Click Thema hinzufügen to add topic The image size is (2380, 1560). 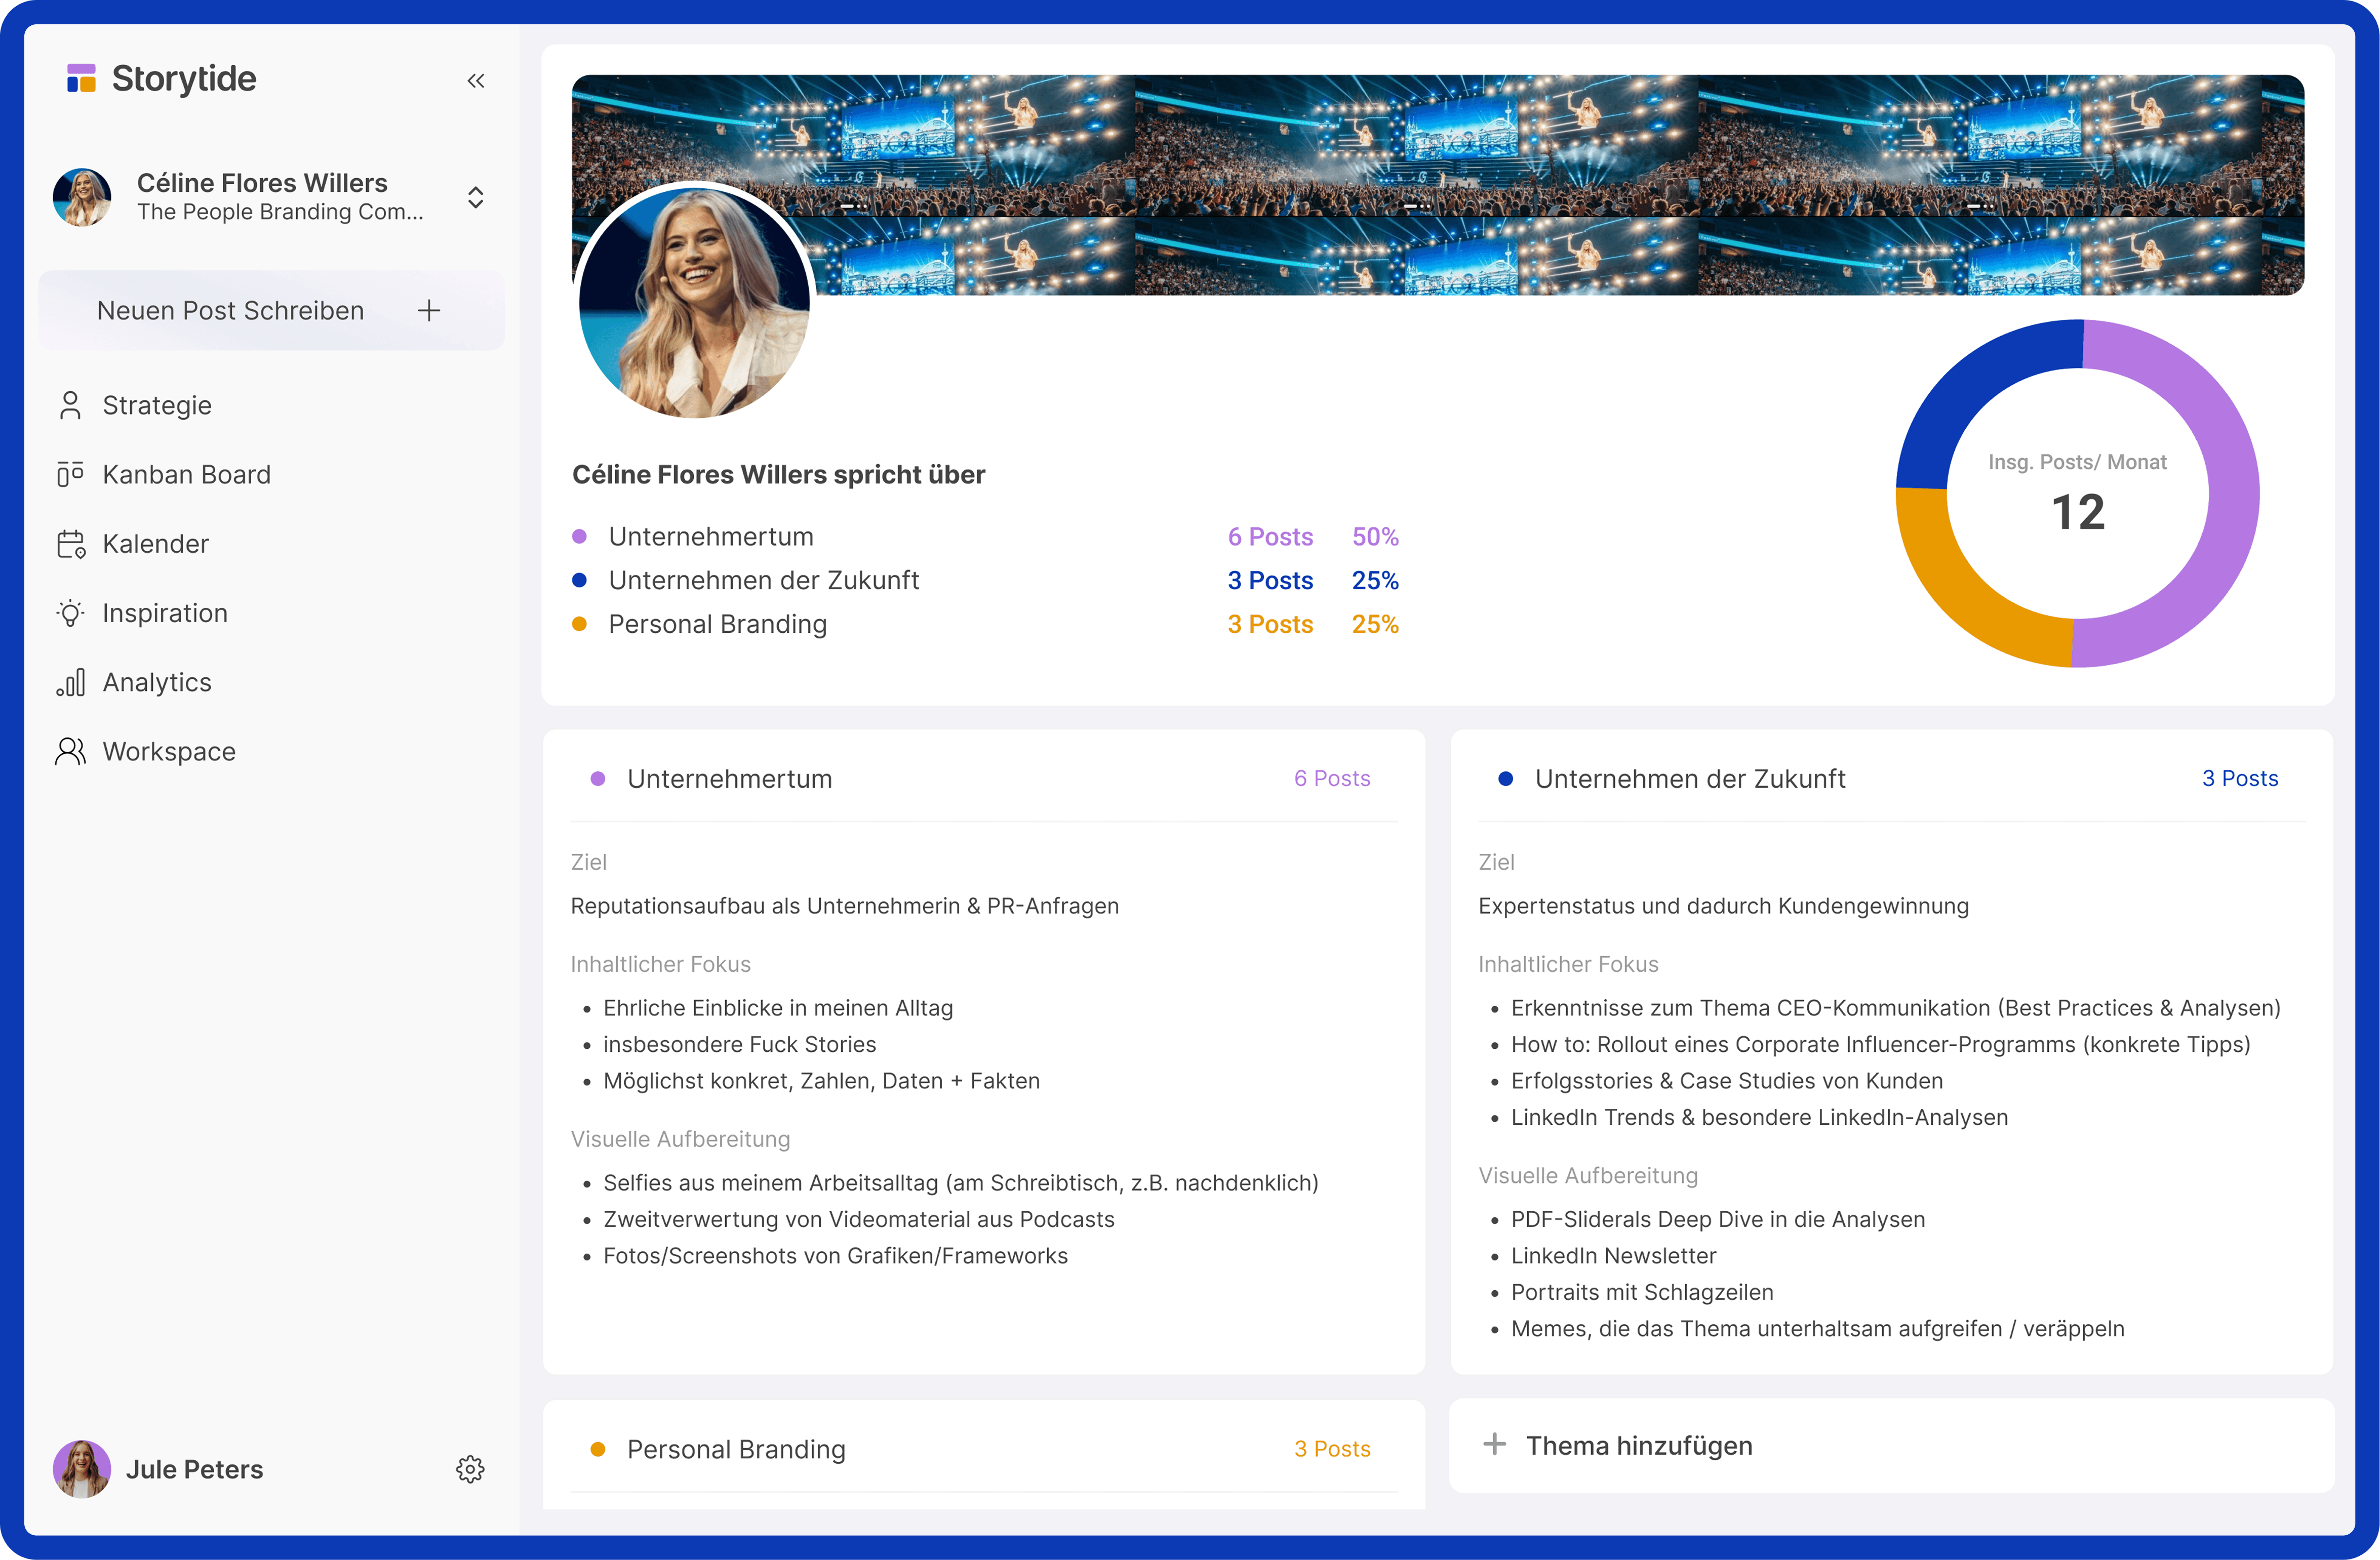point(1639,1446)
